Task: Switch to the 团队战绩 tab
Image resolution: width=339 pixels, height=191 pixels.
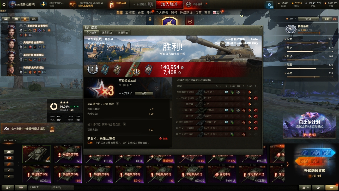Action: [x=107, y=33]
